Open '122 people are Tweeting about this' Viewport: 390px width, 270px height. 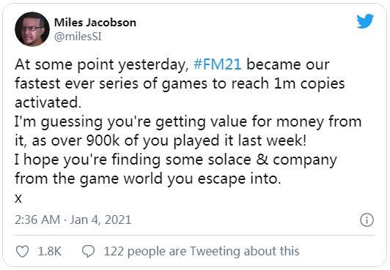pos(202,251)
